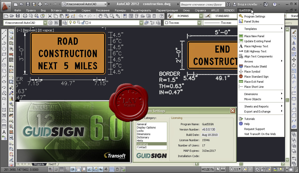
Task: Click the Workspace Settings gear icon
Action: coord(50,23)
